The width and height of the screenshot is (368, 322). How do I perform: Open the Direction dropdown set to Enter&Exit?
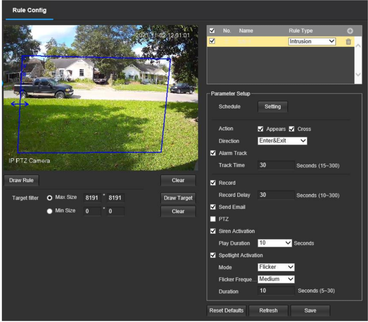click(282, 141)
